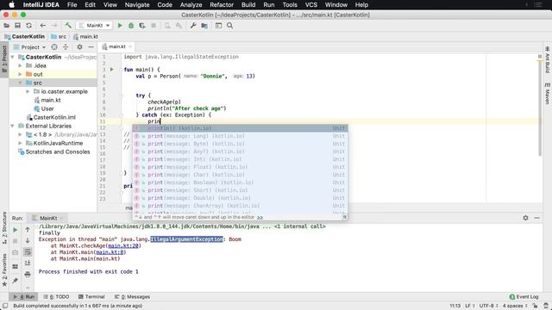This screenshot has height=310, width=552.
Task: Open MainKt run configuration dropdown
Action: click(x=94, y=26)
